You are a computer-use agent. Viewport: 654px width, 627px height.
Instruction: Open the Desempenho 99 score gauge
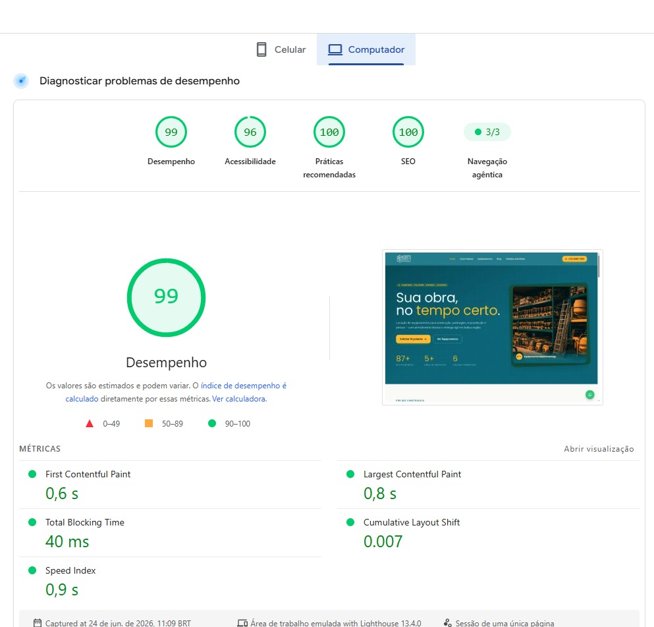coord(171,132)
